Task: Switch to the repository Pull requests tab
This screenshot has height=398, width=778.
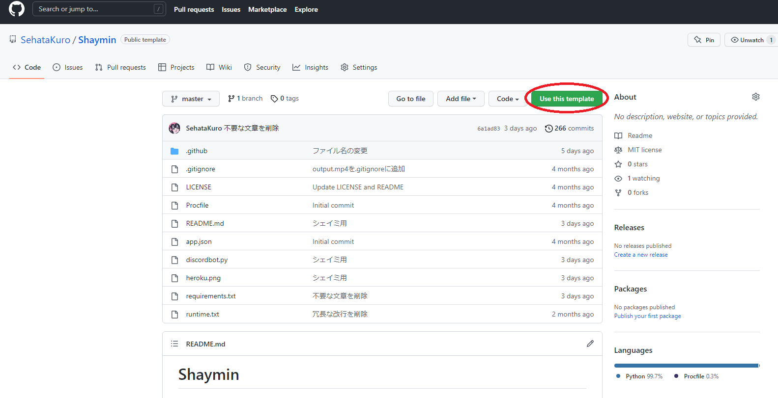Action: (120, 67)
